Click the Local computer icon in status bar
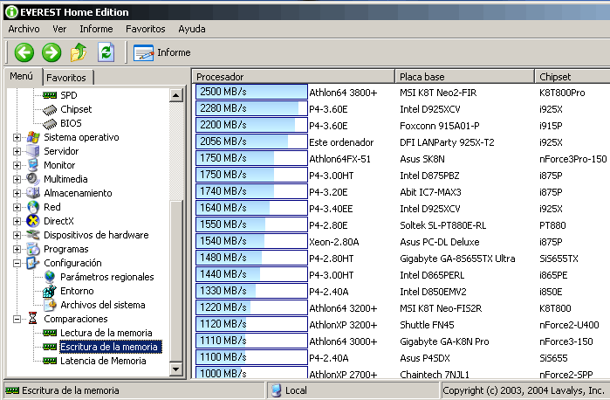Viewport: 610px width, 400px height. (x=277, y=390)
